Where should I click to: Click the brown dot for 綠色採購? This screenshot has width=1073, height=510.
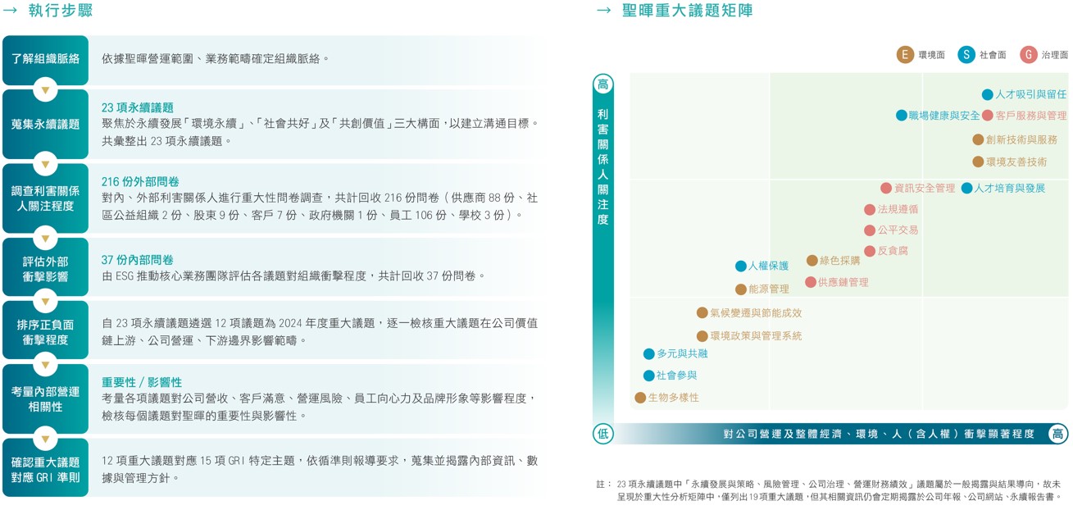812,261
